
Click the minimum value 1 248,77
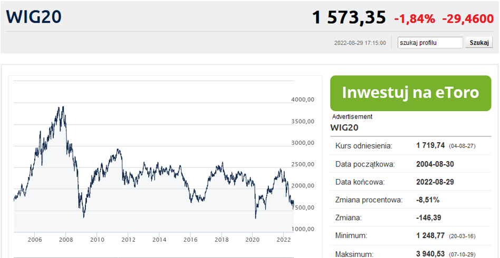[430, 236]
